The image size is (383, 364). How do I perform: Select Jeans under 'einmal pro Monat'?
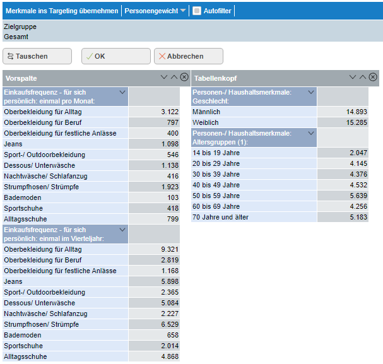[x=66, y=144]
